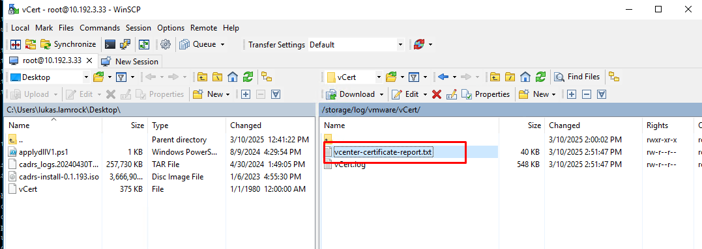The width and height of the screenshot is (702, 249).
Task: Open the local Desktop drive dropdown
Action: point(50,77)
